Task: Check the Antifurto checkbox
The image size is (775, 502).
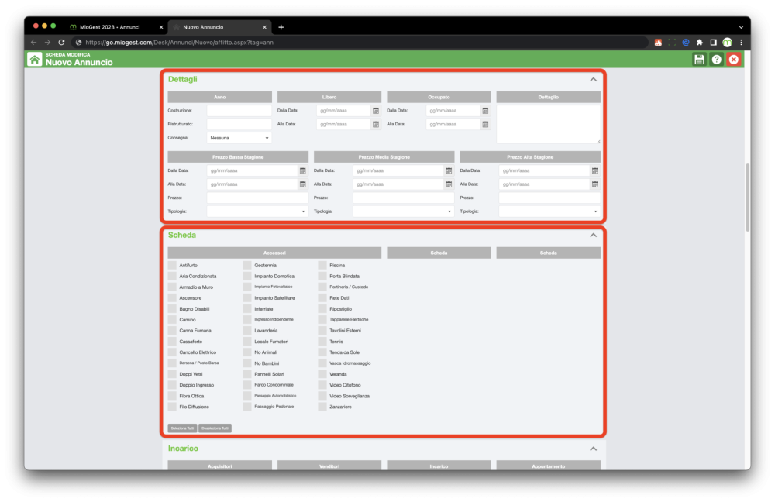Action: pos(172,265)
